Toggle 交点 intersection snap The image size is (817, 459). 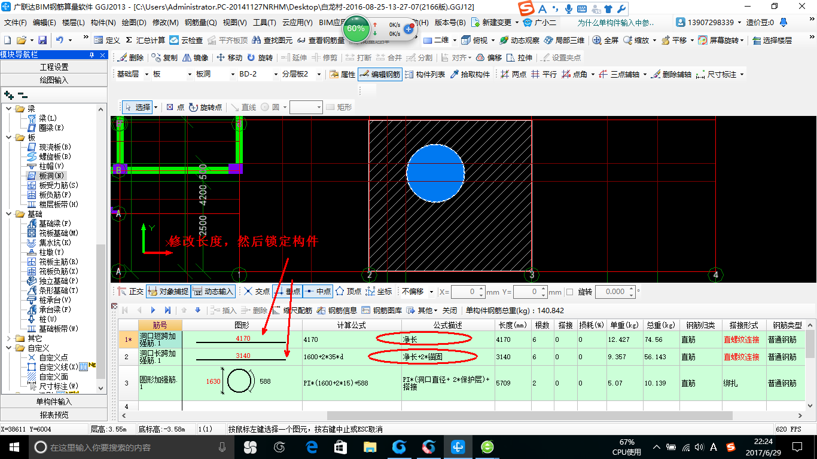tap(257, 292)
